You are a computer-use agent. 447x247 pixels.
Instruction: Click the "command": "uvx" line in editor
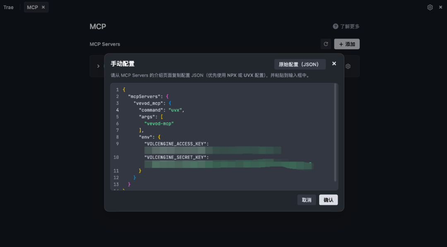161,110
